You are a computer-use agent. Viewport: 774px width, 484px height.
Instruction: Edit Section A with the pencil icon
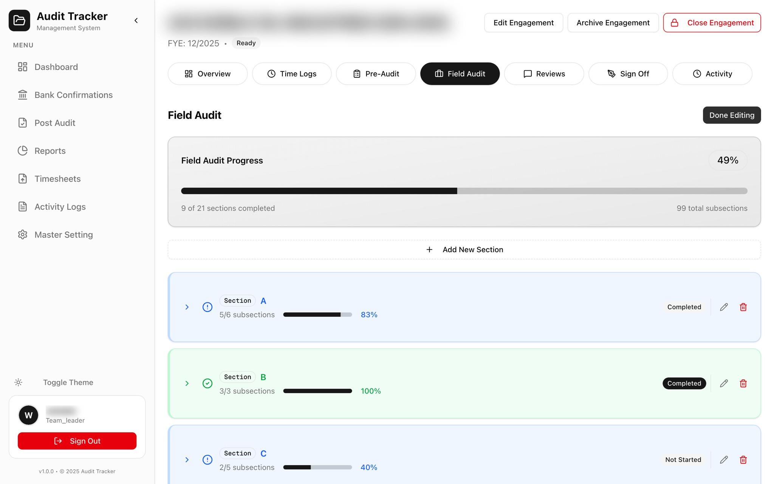[x=724, y=307]
